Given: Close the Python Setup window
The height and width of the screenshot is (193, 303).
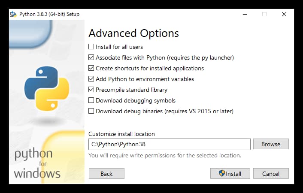Looking at the screenshot, I should 284,14.
